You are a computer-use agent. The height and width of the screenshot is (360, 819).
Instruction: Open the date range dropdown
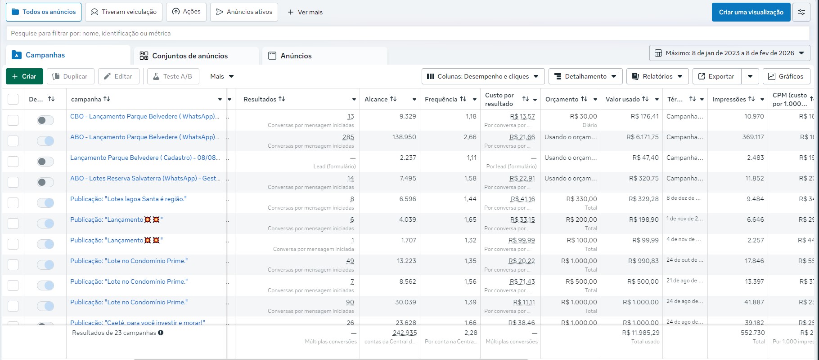click(729, 53)
